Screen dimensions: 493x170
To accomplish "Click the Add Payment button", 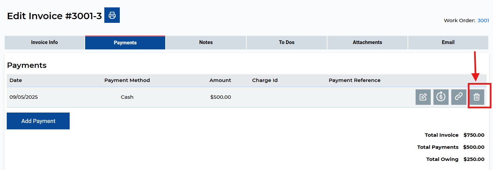I will 38,121.
